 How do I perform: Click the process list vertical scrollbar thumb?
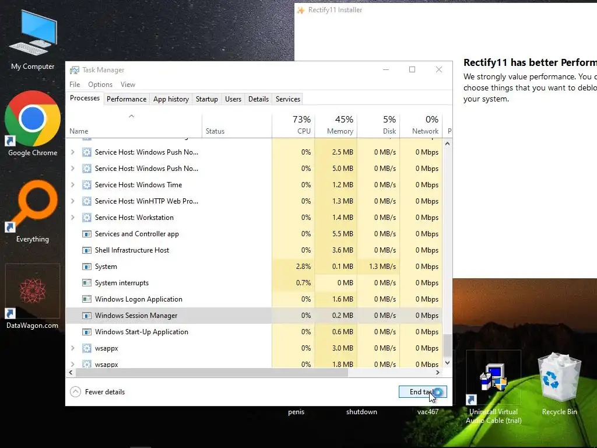[x=447, y=344]
